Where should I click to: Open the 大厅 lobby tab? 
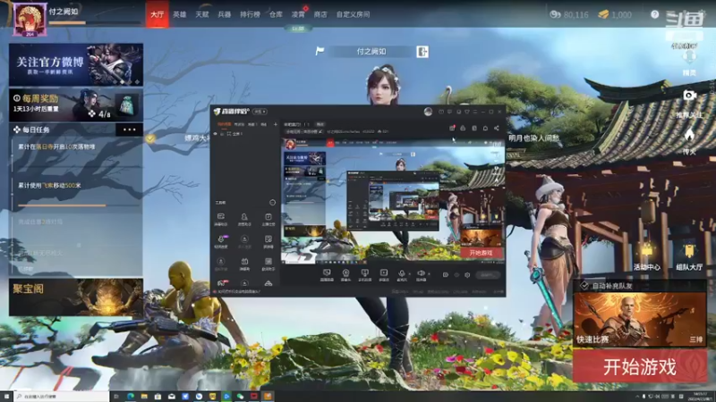(x=158, y=14)
